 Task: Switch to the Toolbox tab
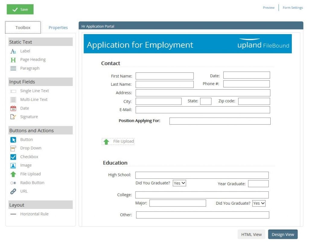pos(23,27)
